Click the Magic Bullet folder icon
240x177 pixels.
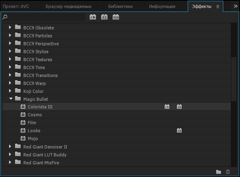18,98
